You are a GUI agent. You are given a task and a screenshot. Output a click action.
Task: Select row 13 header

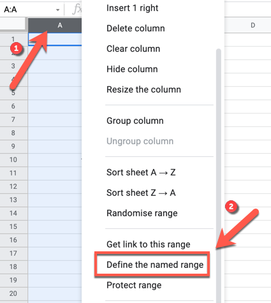13,200
